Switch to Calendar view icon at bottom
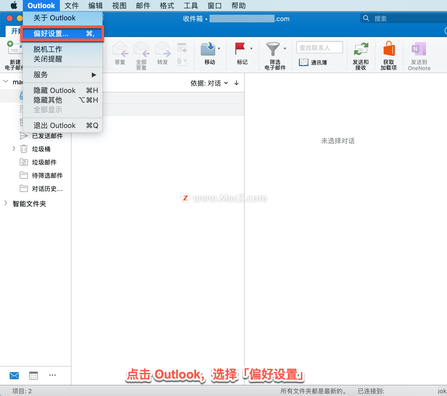Viewport: 447px width, 396px height. (x=33, y=375)
